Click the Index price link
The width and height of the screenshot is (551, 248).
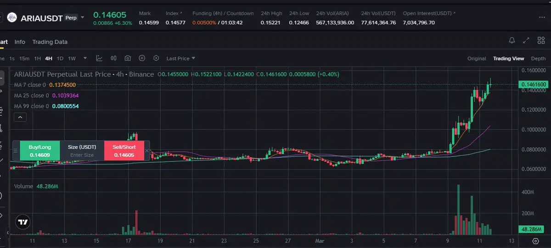[x=174, y=13]
